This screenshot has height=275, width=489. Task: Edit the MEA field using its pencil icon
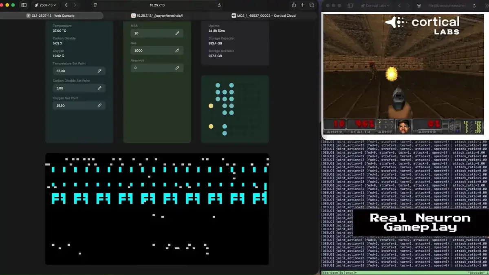(x=177, y=33)
